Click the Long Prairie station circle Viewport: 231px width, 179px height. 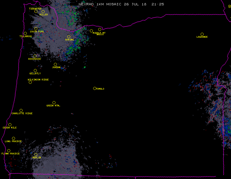click(x=13, y=138)
